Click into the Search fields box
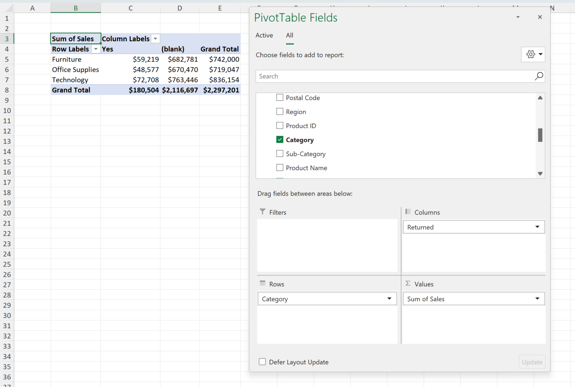This screenshot has width=575, height=387. 393,76
